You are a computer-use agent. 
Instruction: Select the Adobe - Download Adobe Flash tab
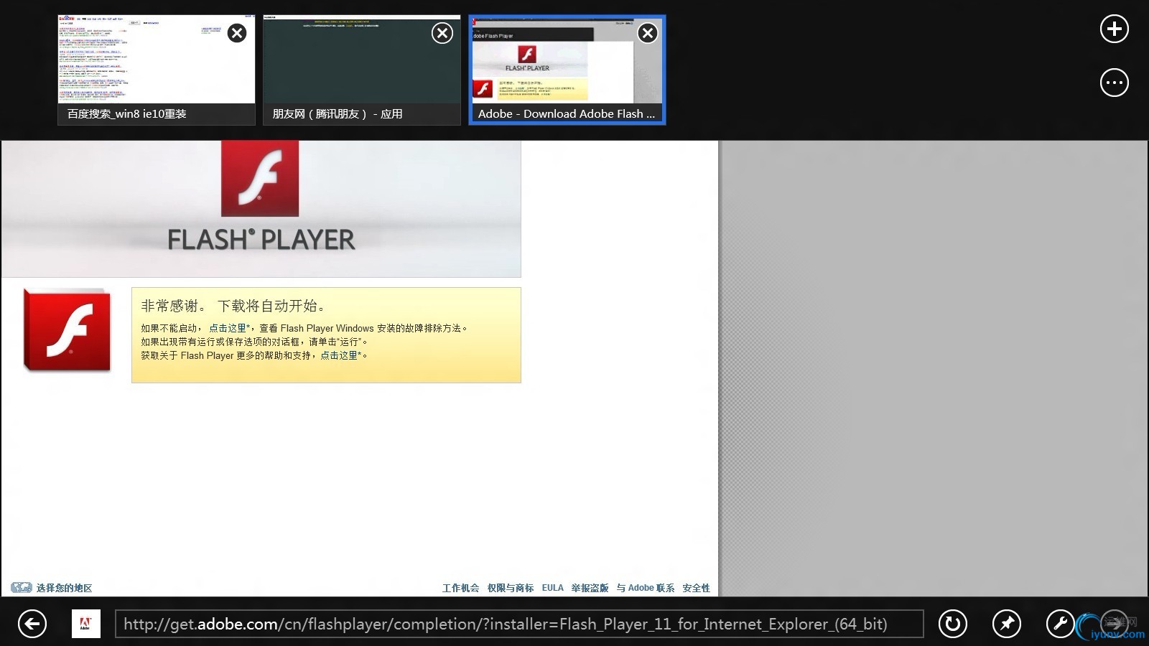click(567, 70)
